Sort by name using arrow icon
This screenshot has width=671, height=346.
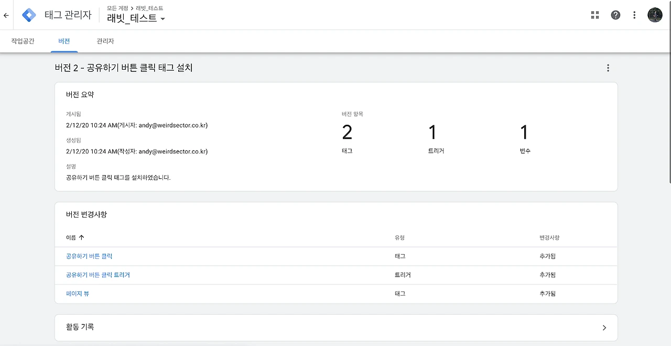81,237
